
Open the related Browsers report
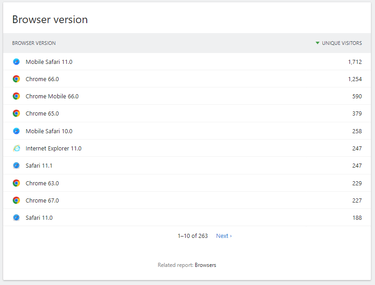pos(205,265)
